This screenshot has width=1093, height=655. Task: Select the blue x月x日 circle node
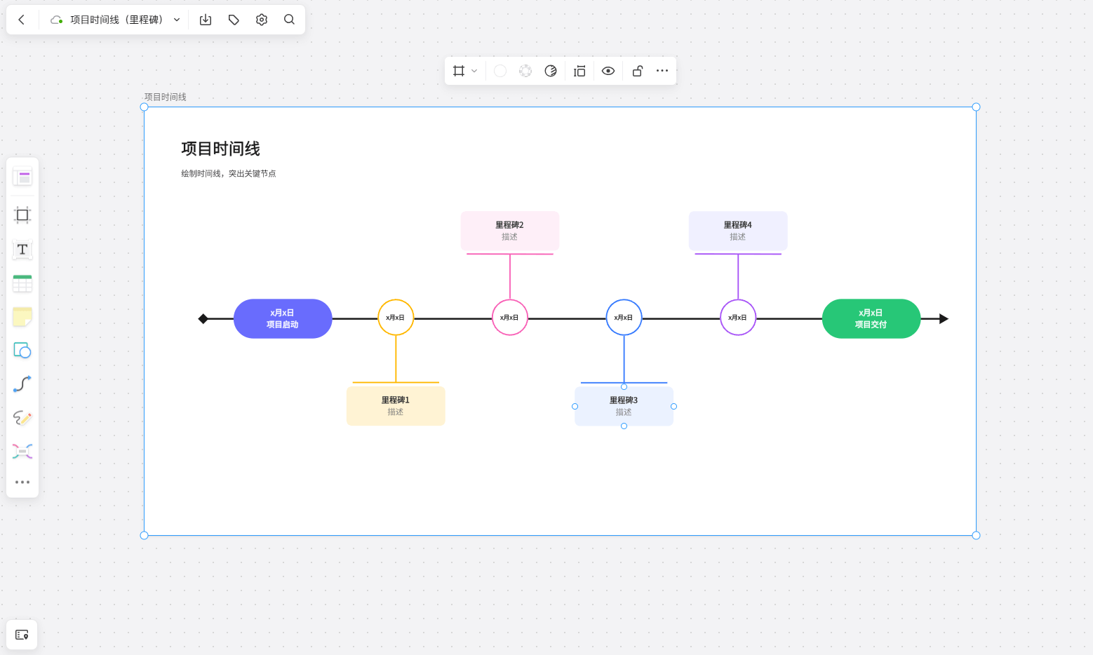(624, 318)
